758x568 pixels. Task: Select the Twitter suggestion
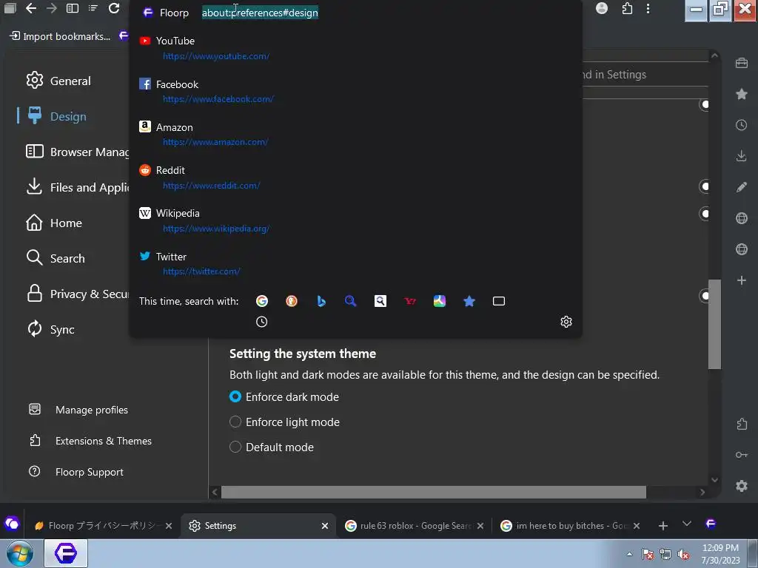coord(355,264)
